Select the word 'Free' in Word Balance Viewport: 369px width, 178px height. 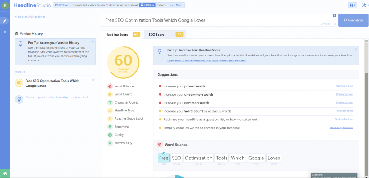click(164, 158)
